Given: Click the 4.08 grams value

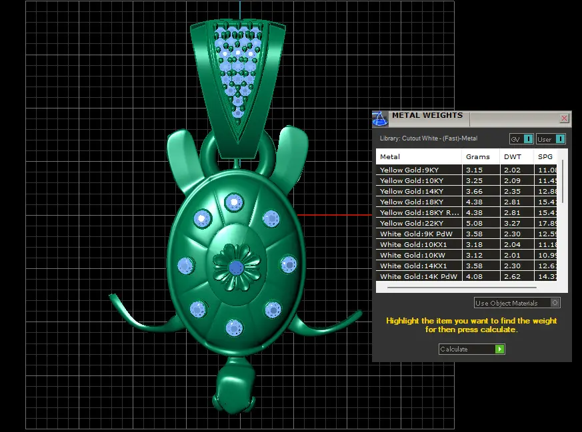Looking at the screenshot, I should tap(475, 276).
